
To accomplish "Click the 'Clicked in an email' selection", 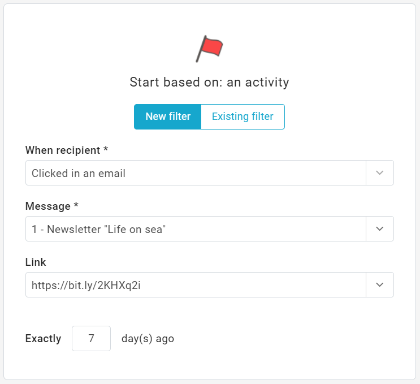I will tap(79, 174).
